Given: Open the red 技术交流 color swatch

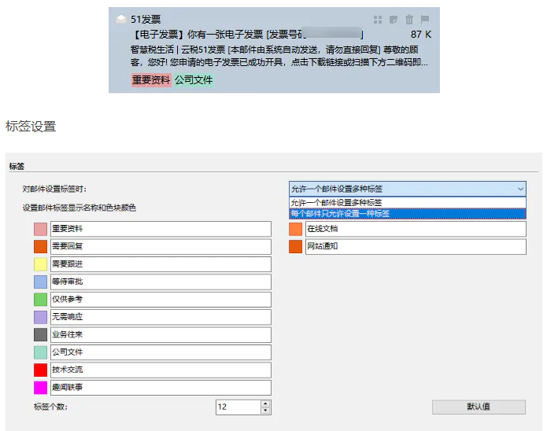Looking at the screenshot, I should click(41, 370).
